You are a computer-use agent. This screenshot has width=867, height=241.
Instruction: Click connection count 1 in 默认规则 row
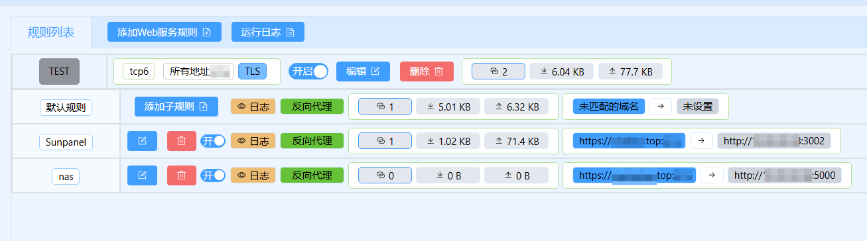(x=385, y=107)
